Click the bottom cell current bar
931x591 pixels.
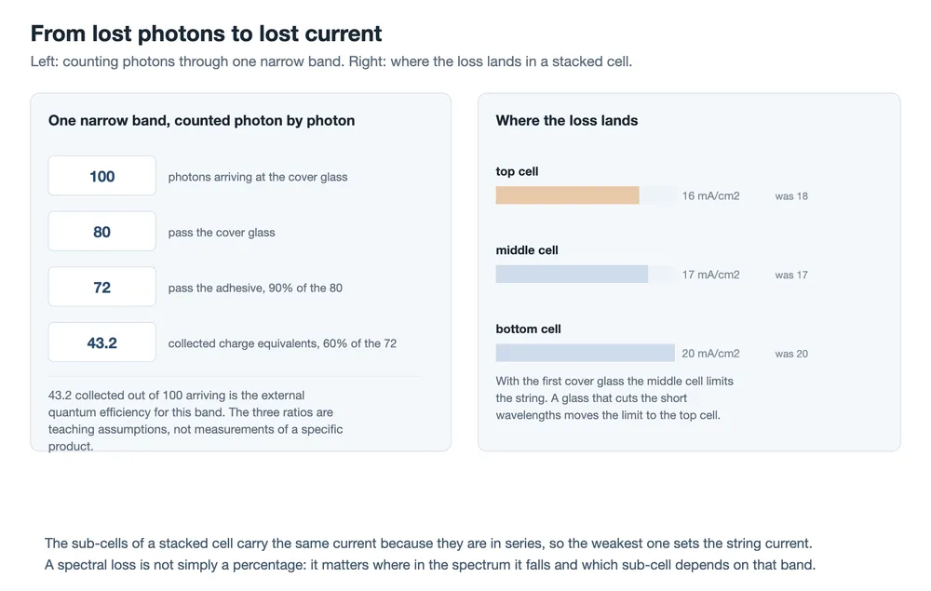[x=585, y=353]
